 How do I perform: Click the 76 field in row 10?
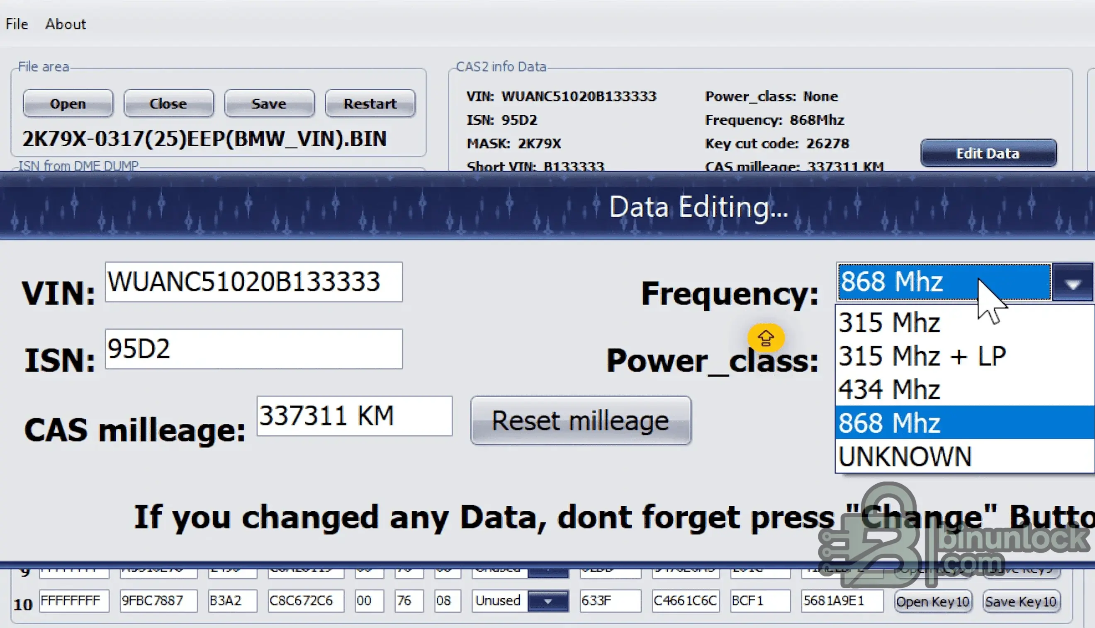[x=409, y=601]
